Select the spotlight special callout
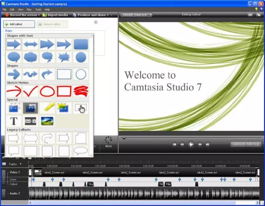 click(x=30, y=108)
